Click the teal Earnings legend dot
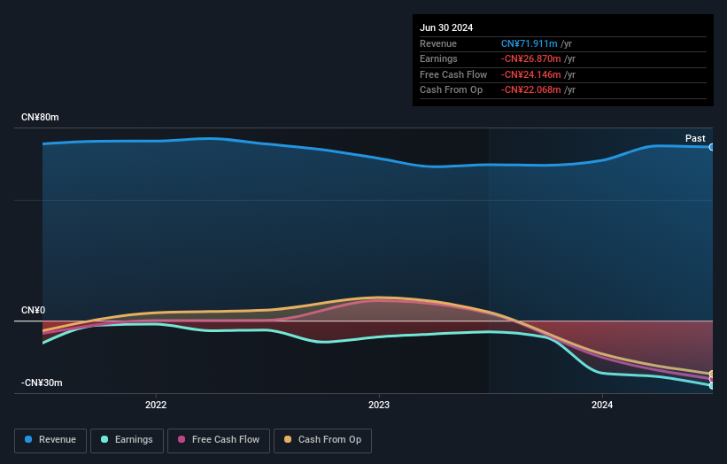The width and height of the screenshot is (727, 464). 104,439
